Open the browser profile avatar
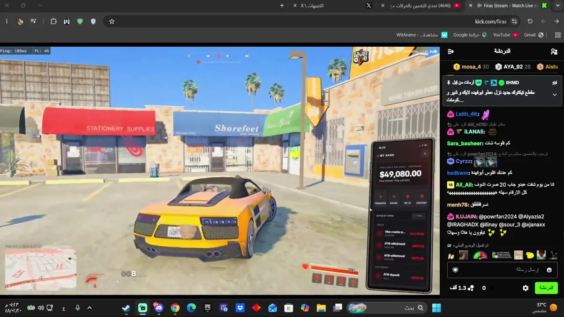The height and width of the screenshot is (317, 564). point(20,21)
